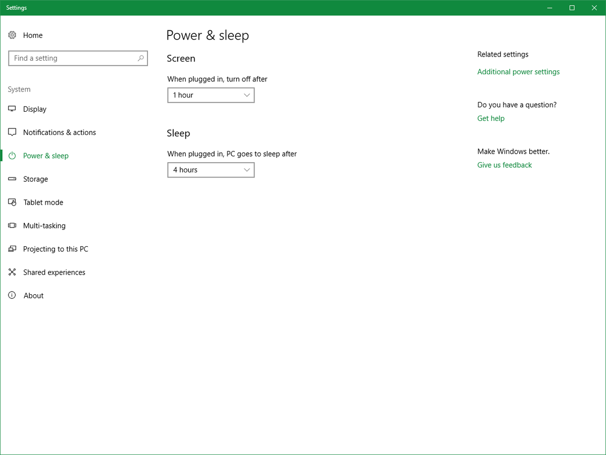Click the Get help link
This screenshot has width=606, height=455.
point(490,118)
